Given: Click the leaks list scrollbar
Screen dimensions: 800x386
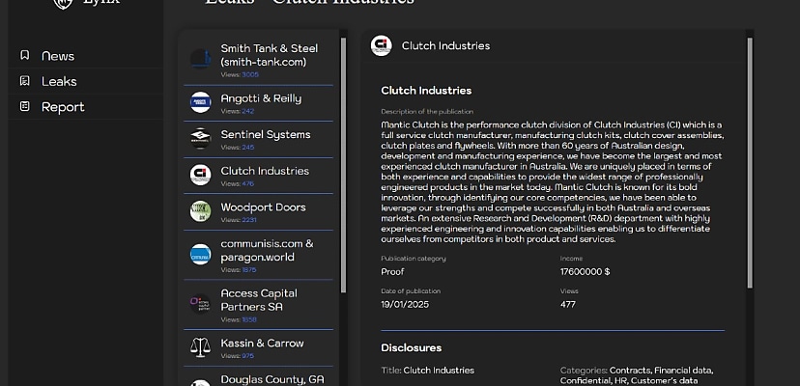Looking at the screenshot, I should tap(343, 165).
